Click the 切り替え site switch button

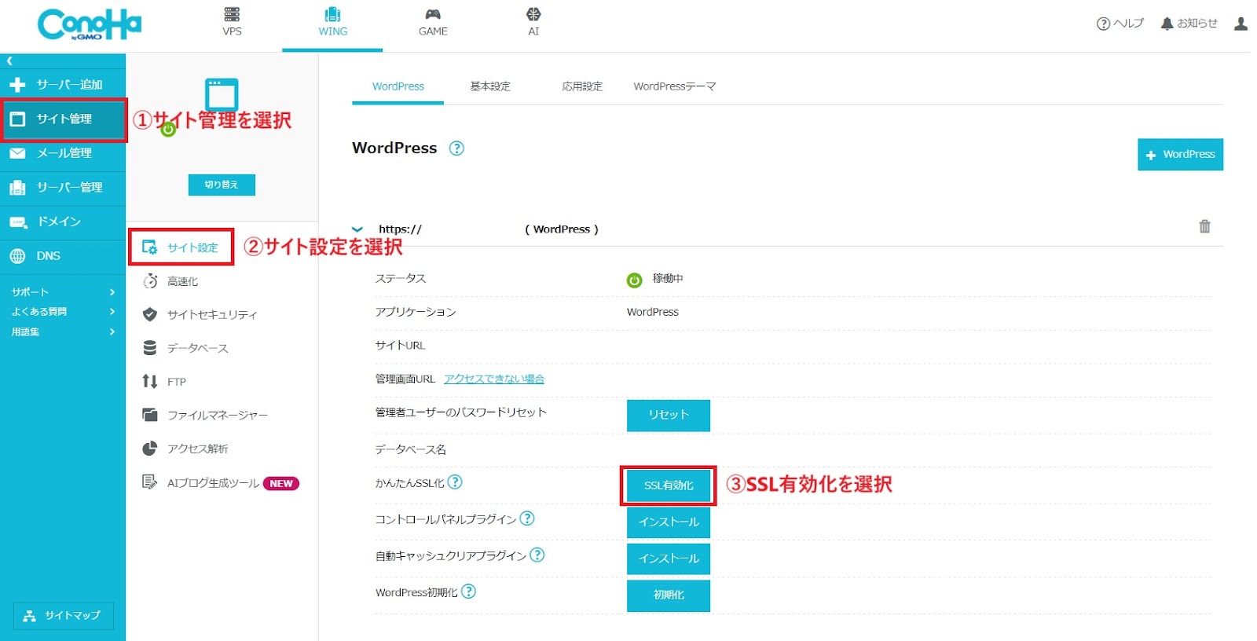coord(222,185)
